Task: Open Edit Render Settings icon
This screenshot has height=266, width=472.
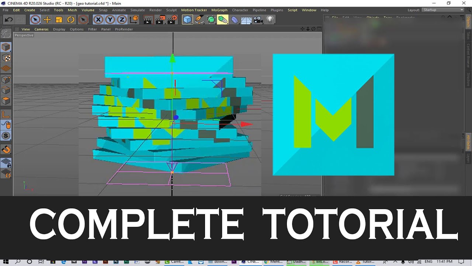Action: point(173,20)
